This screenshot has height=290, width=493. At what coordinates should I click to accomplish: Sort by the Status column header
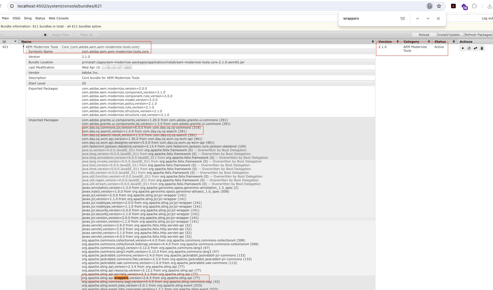pyautogui.click(x=444, y=42)
